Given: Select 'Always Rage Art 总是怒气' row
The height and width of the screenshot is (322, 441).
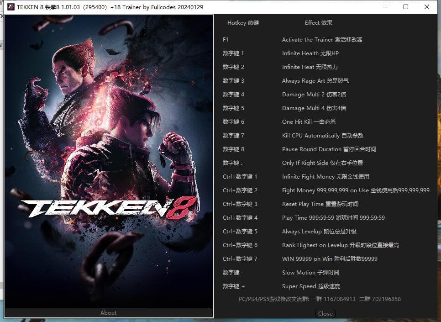Looking at the screenshot, I should coord(315,81).
